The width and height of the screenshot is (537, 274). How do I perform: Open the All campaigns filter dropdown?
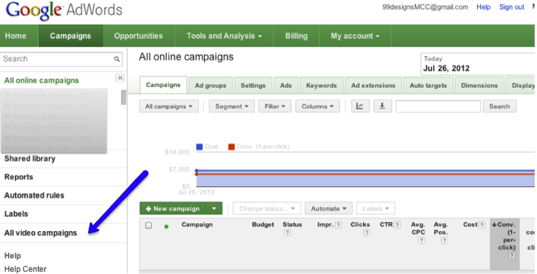pos(169,106)
